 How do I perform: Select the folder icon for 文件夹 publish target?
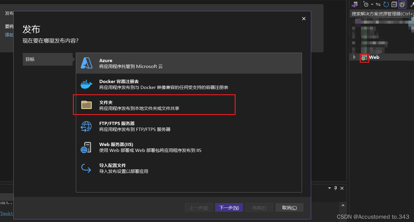tap(87, 105)
